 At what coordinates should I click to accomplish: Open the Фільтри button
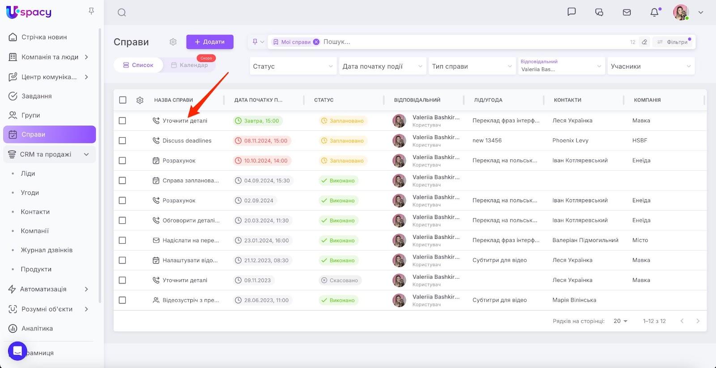[673, 42]
